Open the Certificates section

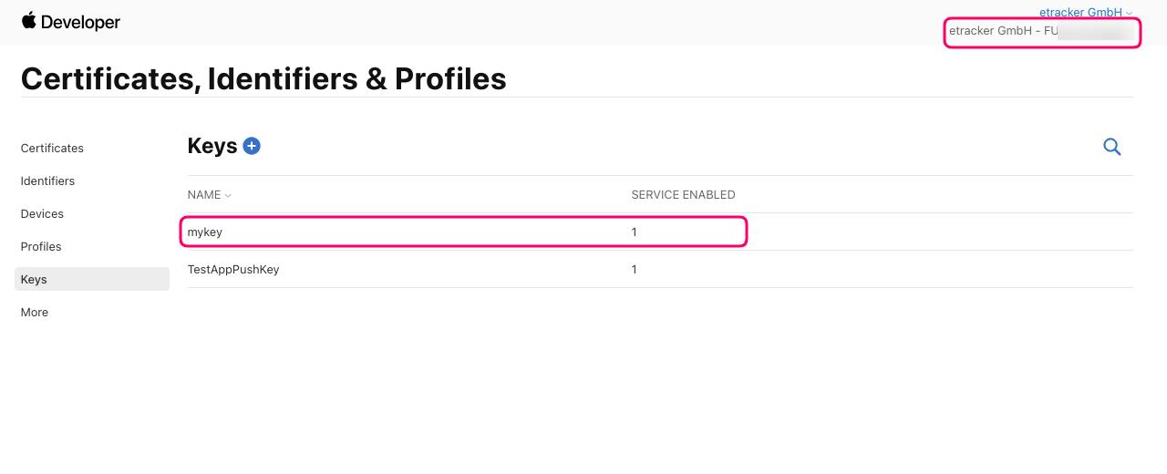[x=52, y=148]
